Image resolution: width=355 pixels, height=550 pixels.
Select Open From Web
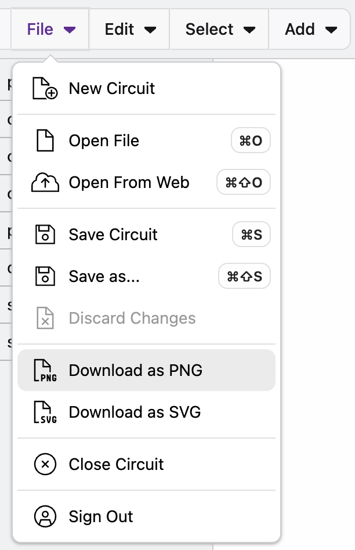click(129, 182)
